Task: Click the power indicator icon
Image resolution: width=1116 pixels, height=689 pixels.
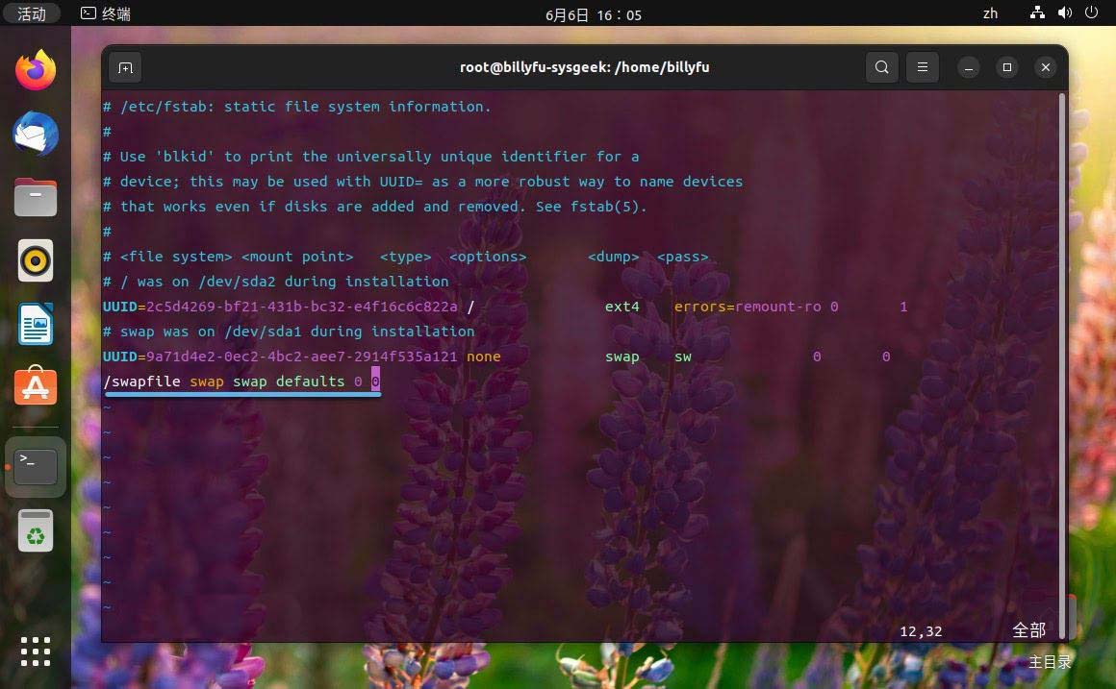Action: pyautogui.click(x=1093, y=13)
